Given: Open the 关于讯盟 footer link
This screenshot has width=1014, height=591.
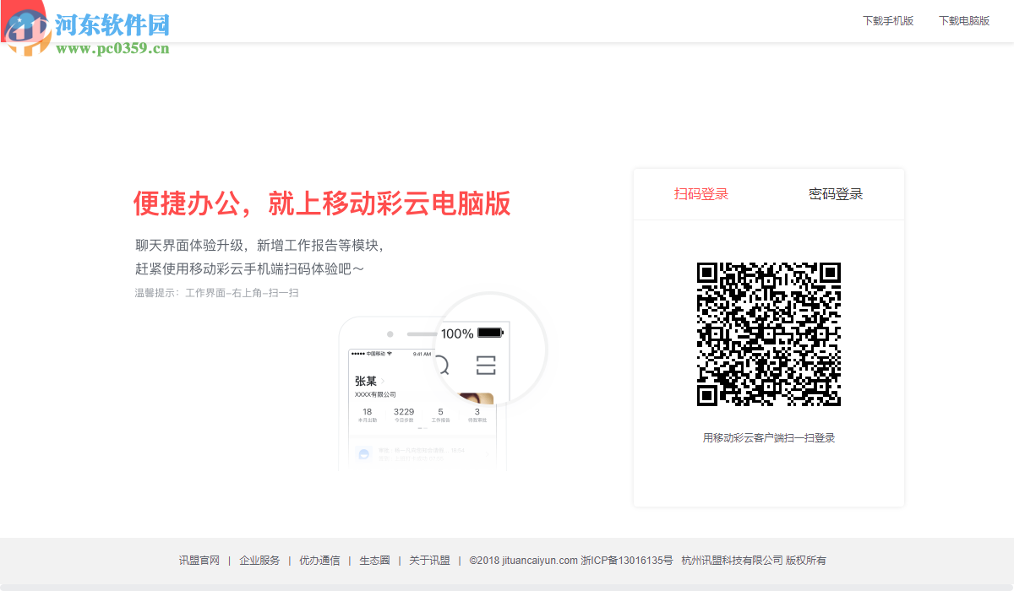Looking at the screenshot, I should (430, 561).
